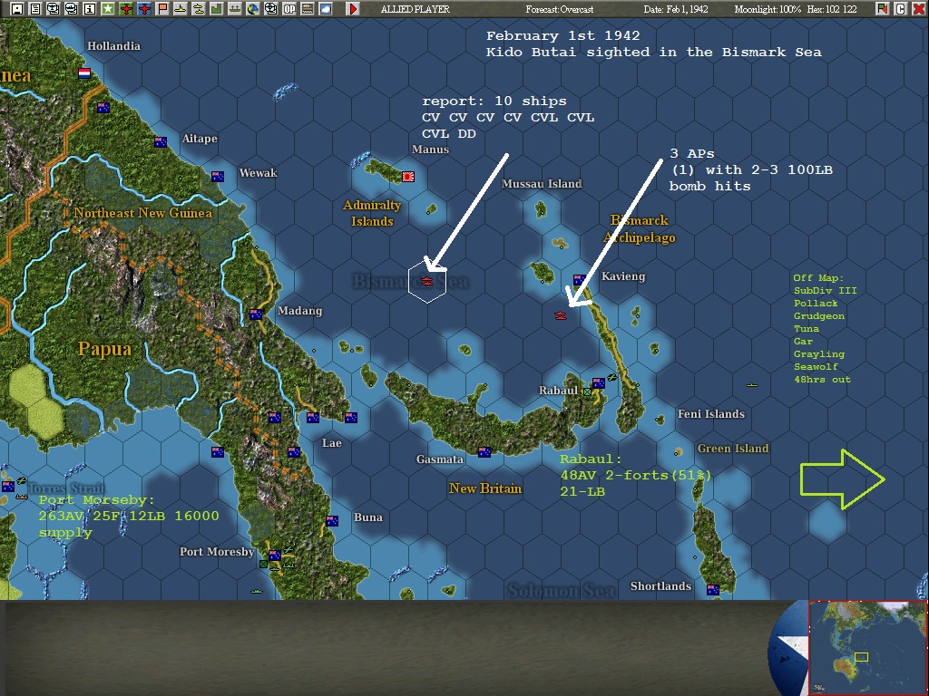
Task: Select the Dutch flag base at Hollandia
Action: click(x=84, y=72)
